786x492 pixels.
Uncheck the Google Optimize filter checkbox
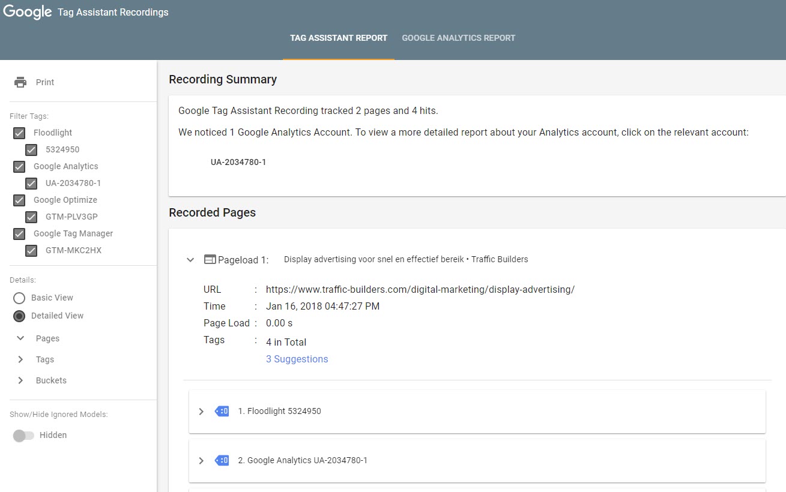19,200
